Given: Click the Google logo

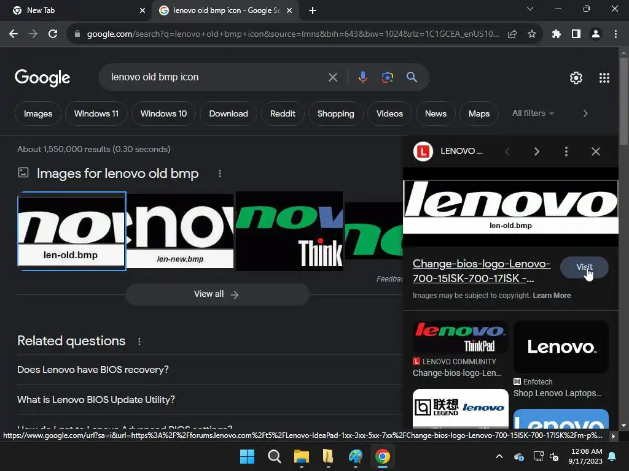Looking at the screenshot, I should coord(42,78).
